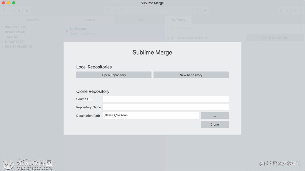Click the pull down-arrow icon
Viewport: 305px width, 171px height.
pyautogui.click(x=281, y=11)
